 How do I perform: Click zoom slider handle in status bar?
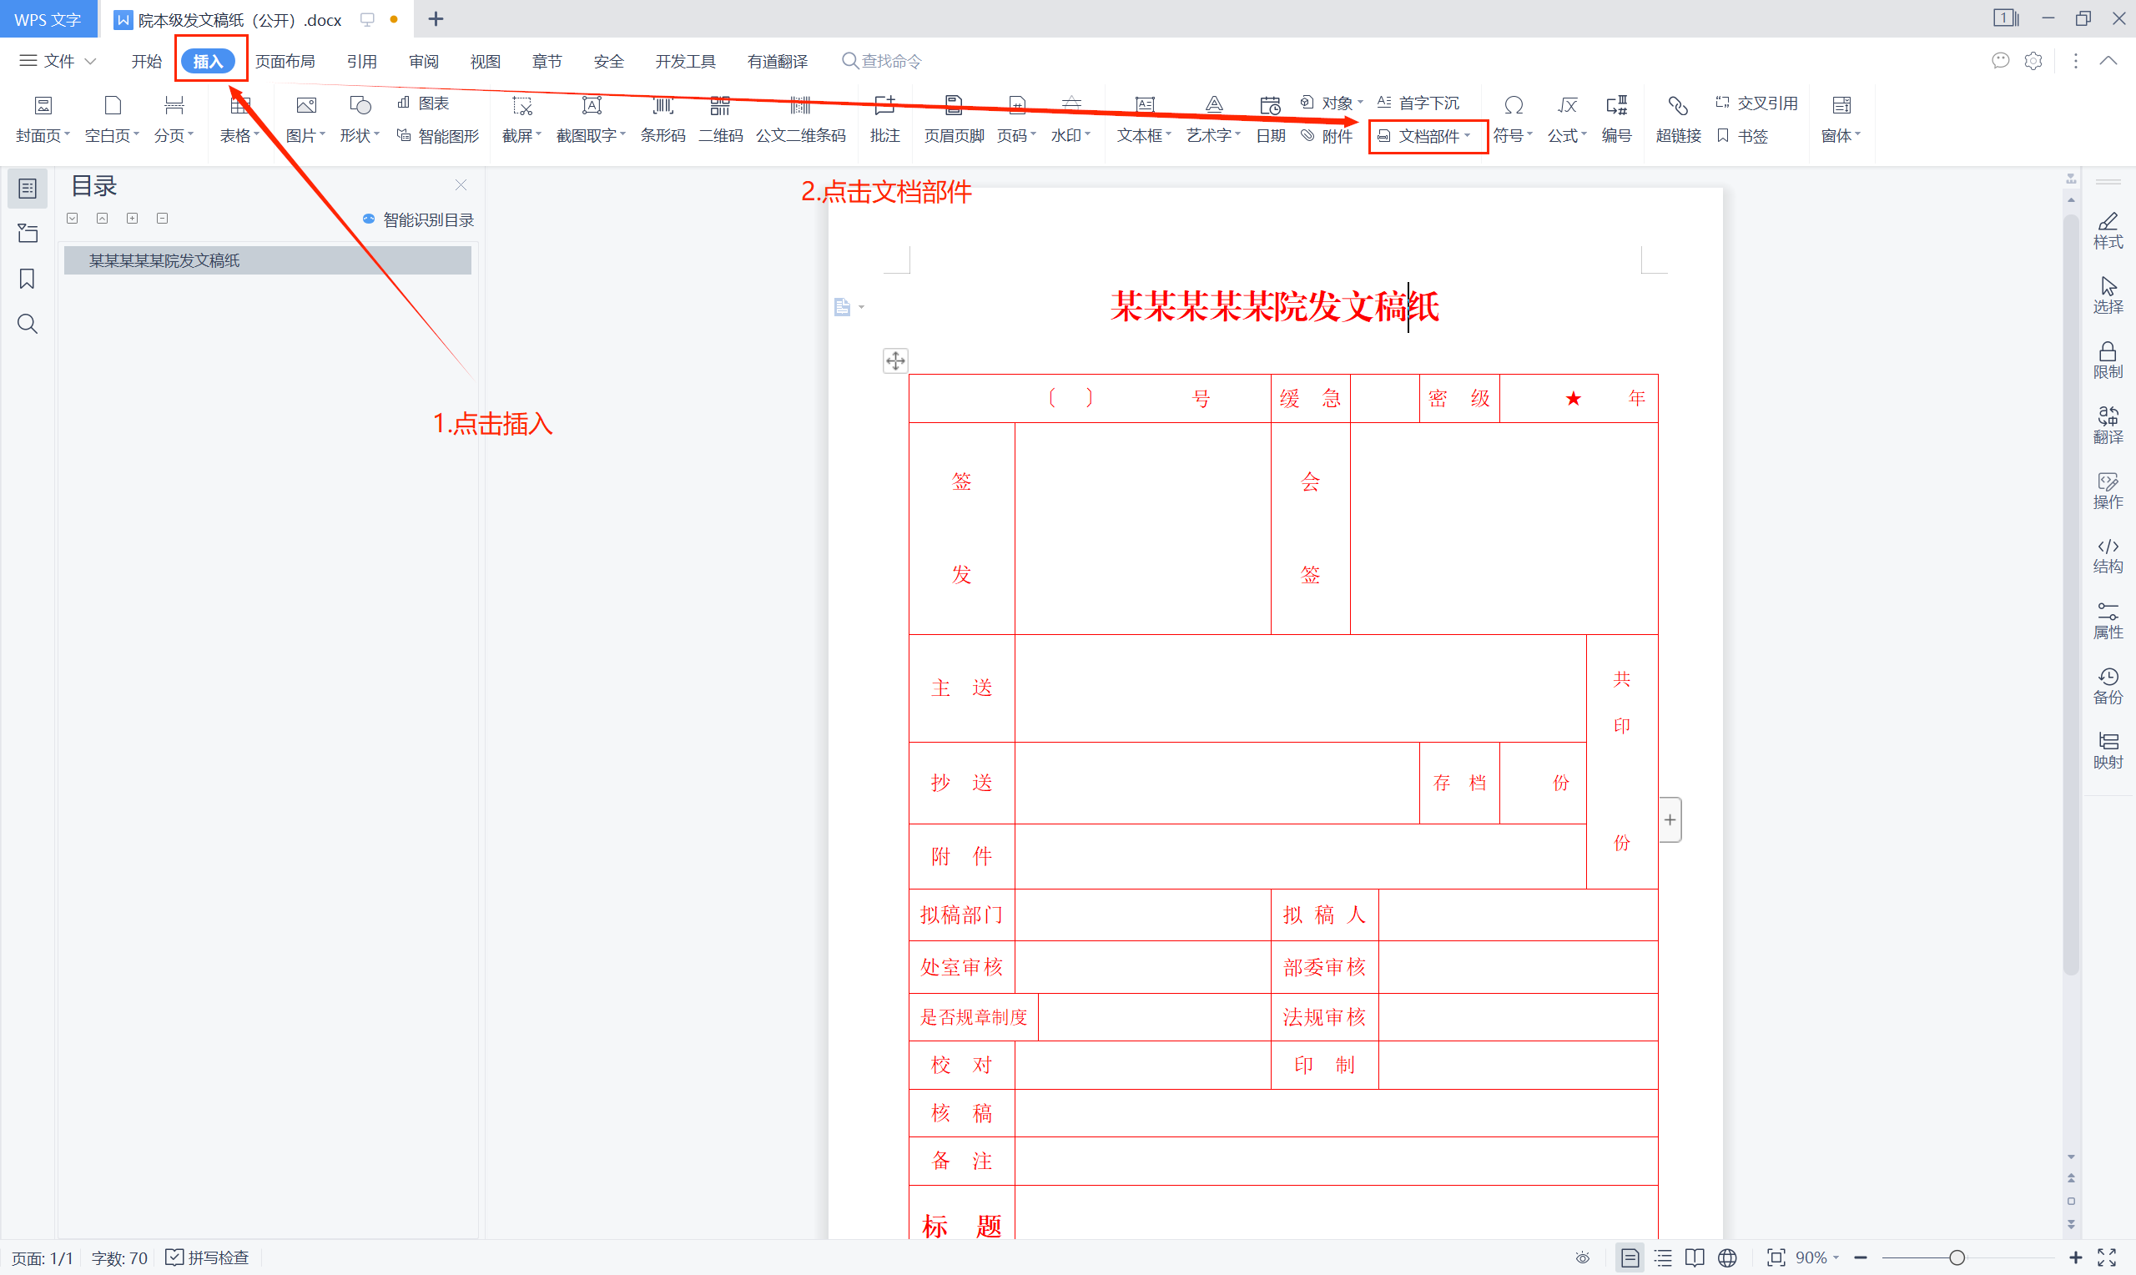[x=1957, y=1257]
